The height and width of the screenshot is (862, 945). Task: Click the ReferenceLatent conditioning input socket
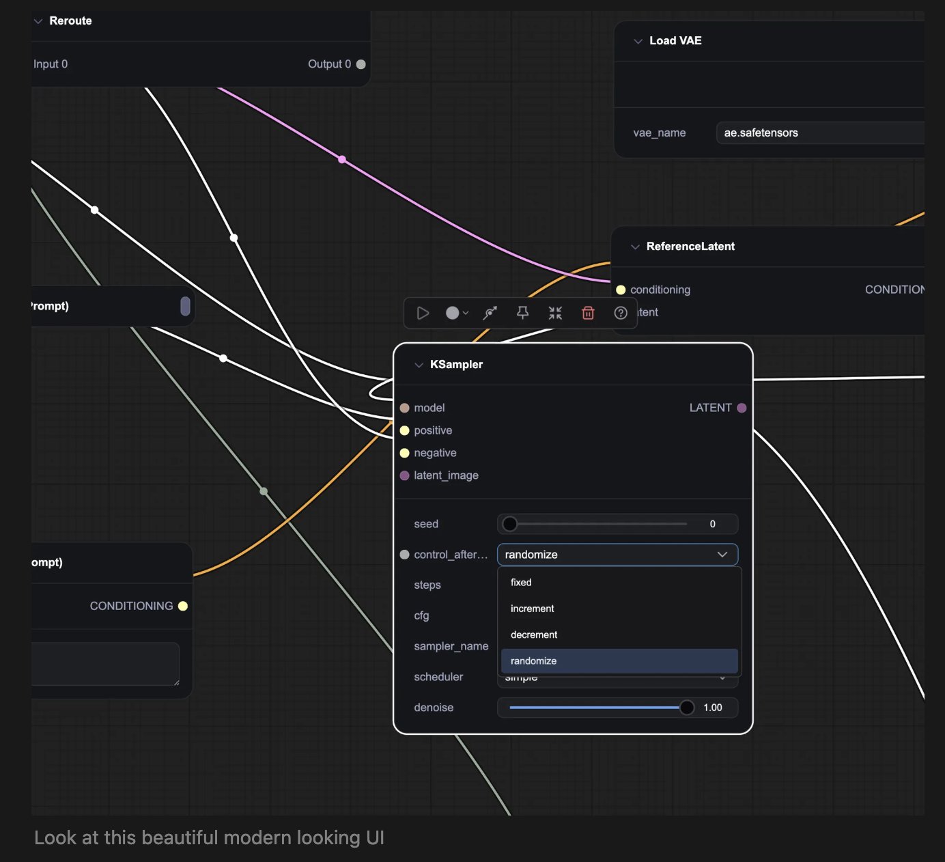(621, 290)
